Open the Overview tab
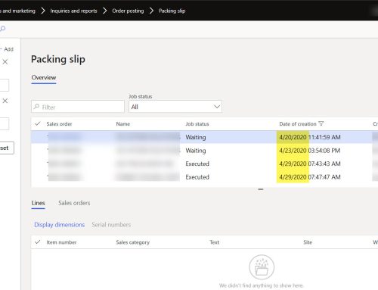 click(x=44, y=77)
